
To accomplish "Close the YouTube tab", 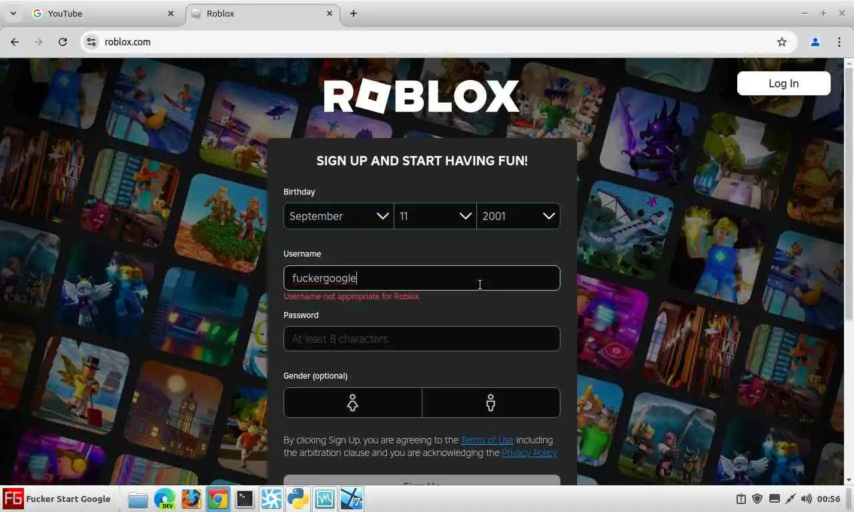I will (x=171, y=13).
